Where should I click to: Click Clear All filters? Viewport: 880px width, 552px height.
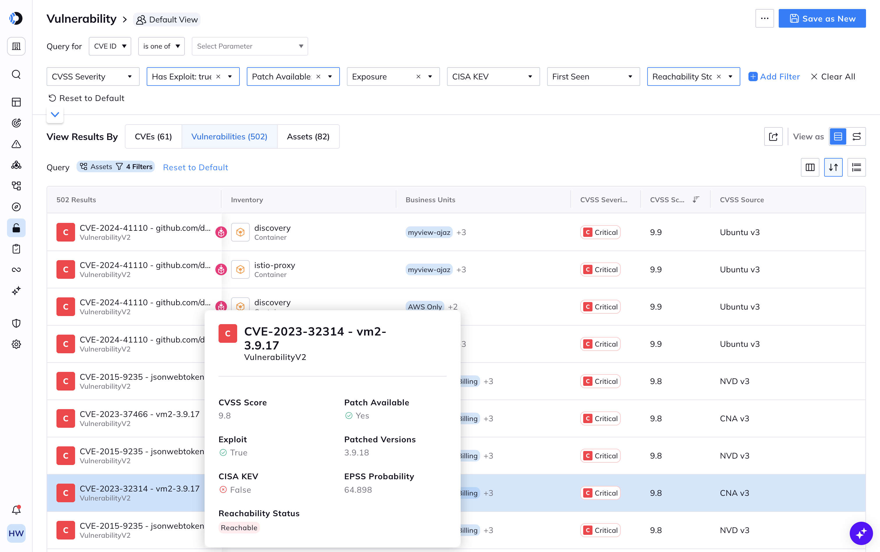pyautogui.click(x=833, y=77)
